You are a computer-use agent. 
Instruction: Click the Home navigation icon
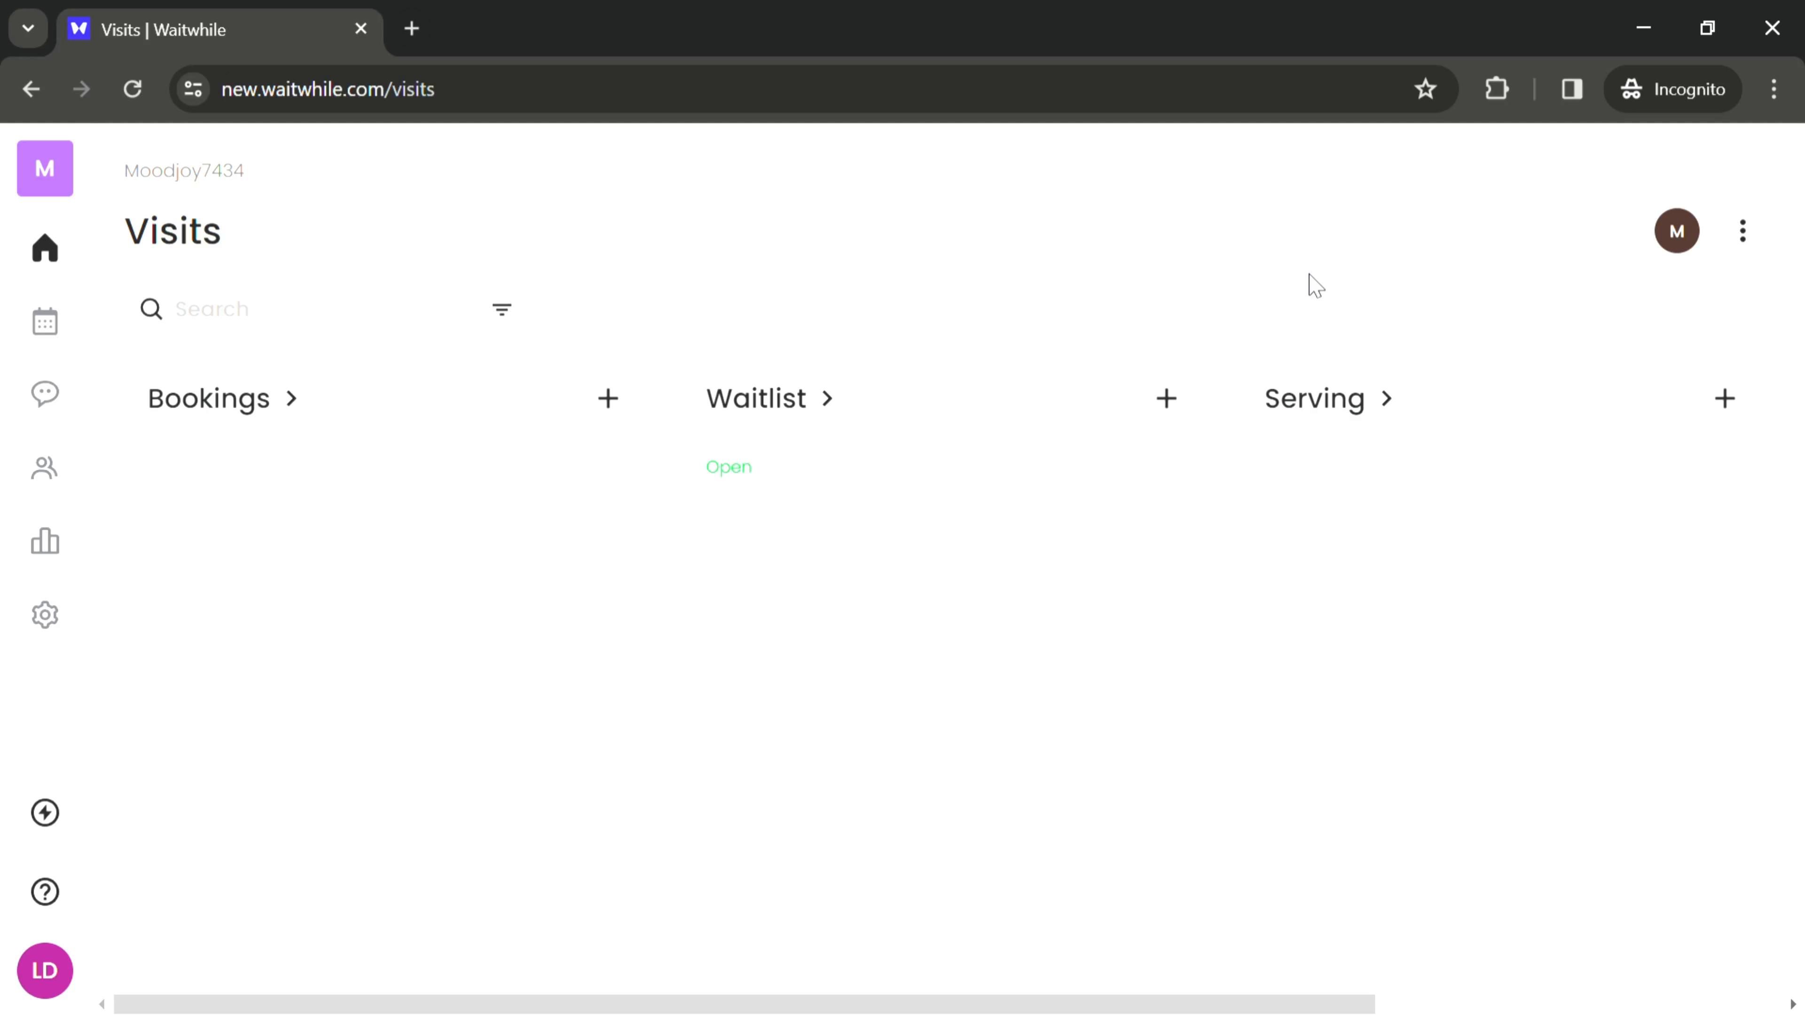coord(45,248)
